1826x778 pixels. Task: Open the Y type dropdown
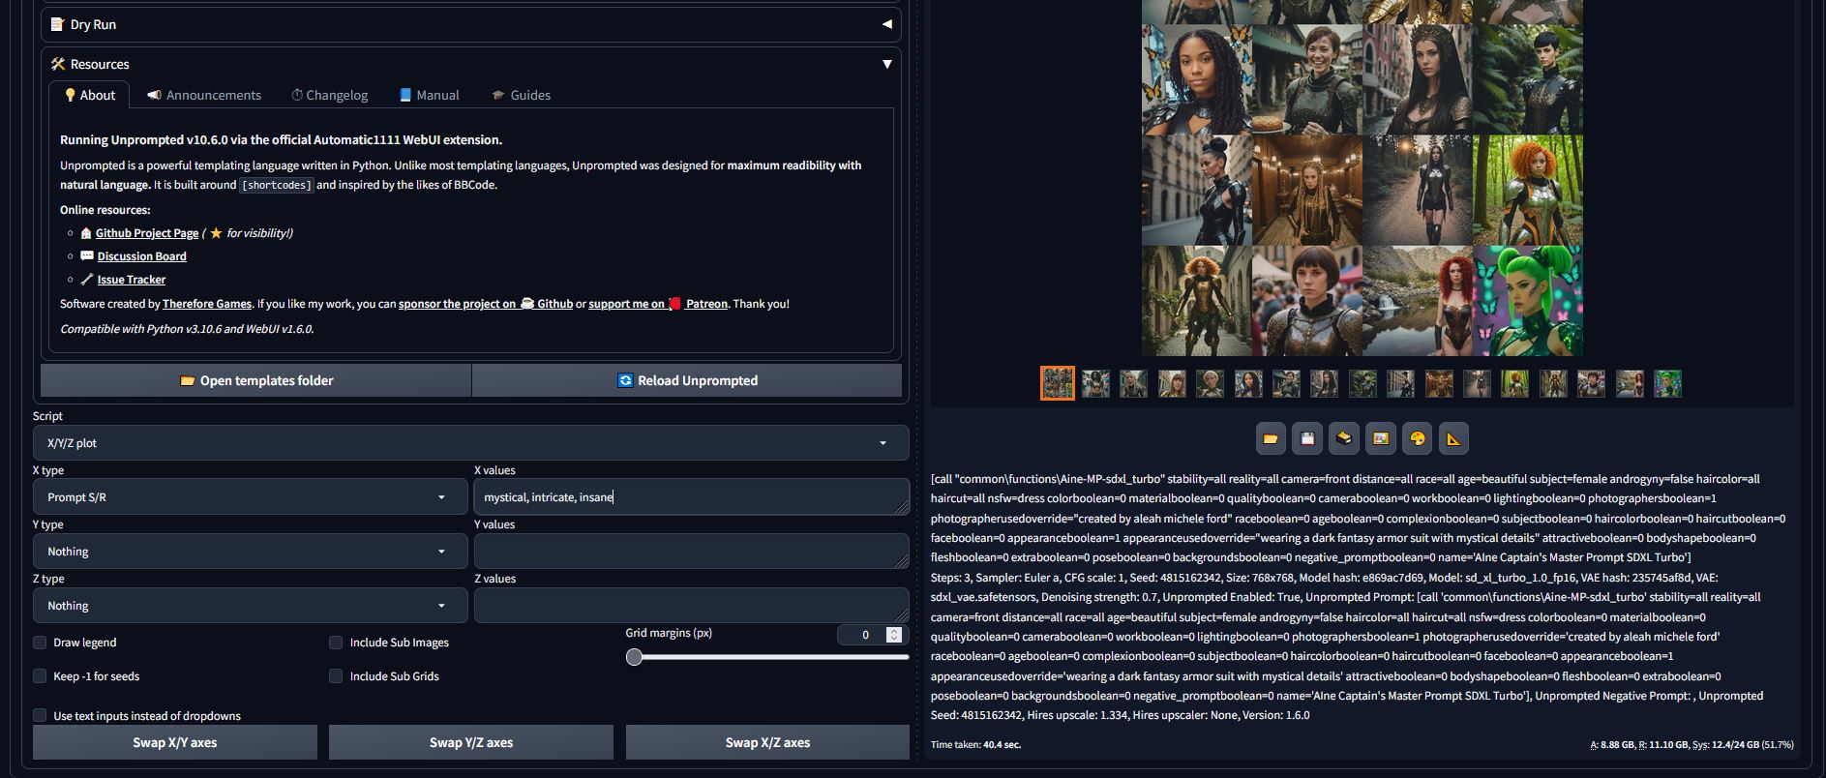coord(251,552)
